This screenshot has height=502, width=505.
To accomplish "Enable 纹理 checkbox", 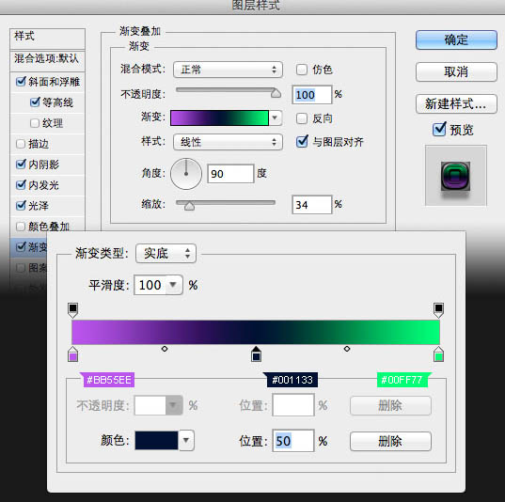I will 35,123.
